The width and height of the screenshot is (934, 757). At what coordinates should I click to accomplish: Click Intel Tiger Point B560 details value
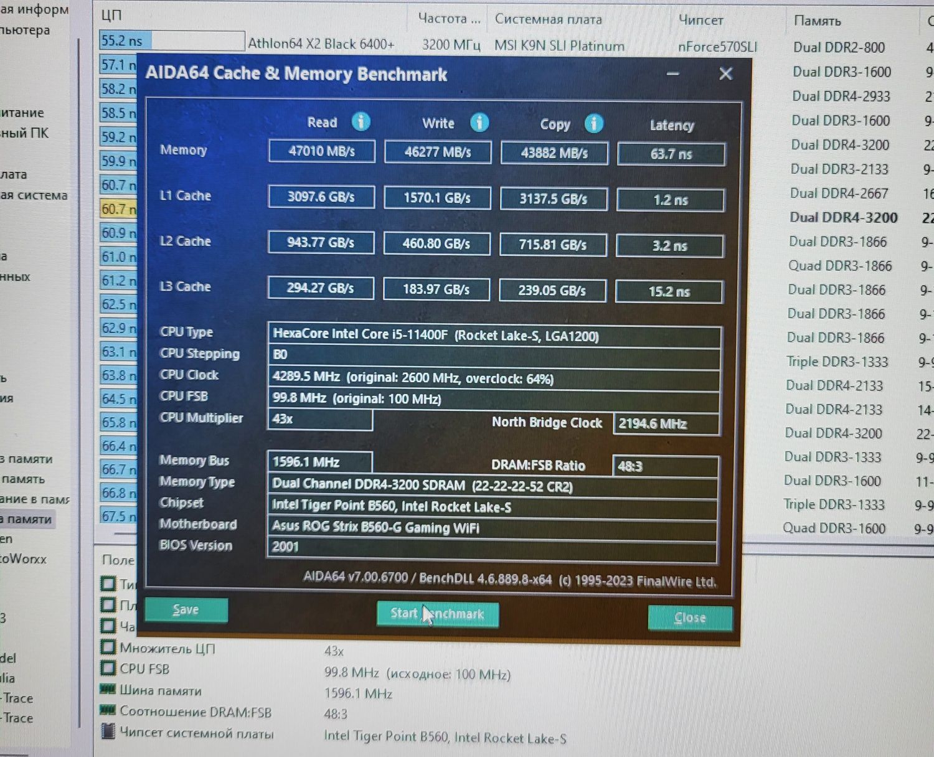pyautogui.click(x=445, y=737)
